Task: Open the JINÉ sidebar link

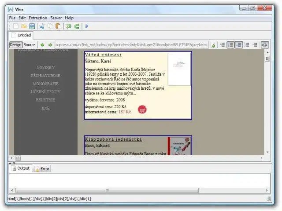Action: point(45,108)
